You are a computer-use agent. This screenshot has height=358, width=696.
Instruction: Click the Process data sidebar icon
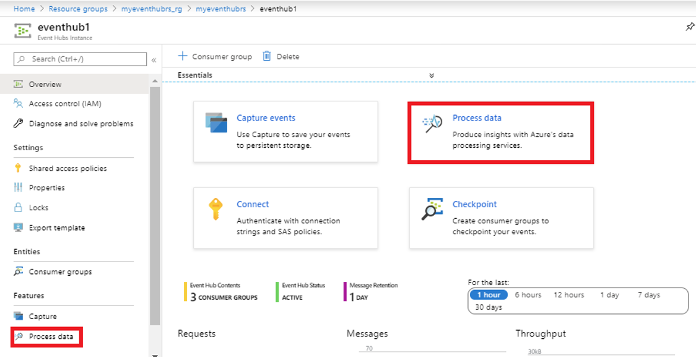[x=18, y=336]
